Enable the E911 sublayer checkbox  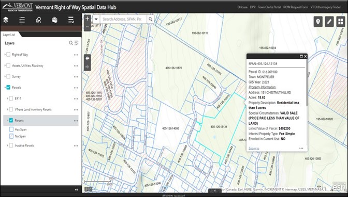(x=11, y=98)
